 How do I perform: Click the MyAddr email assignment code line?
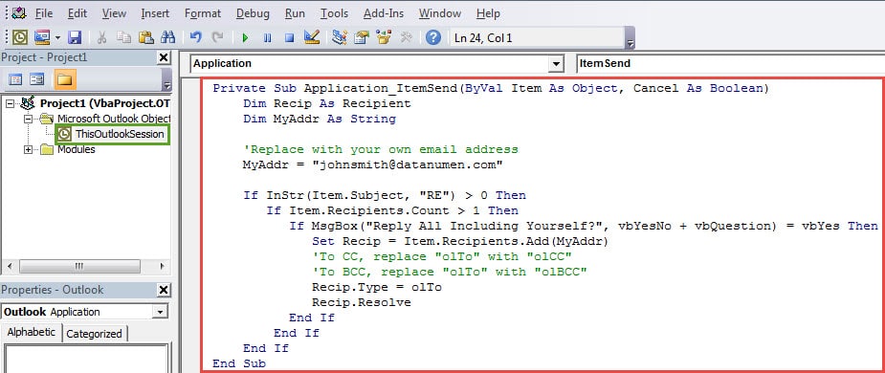click(x=372, y=165)
